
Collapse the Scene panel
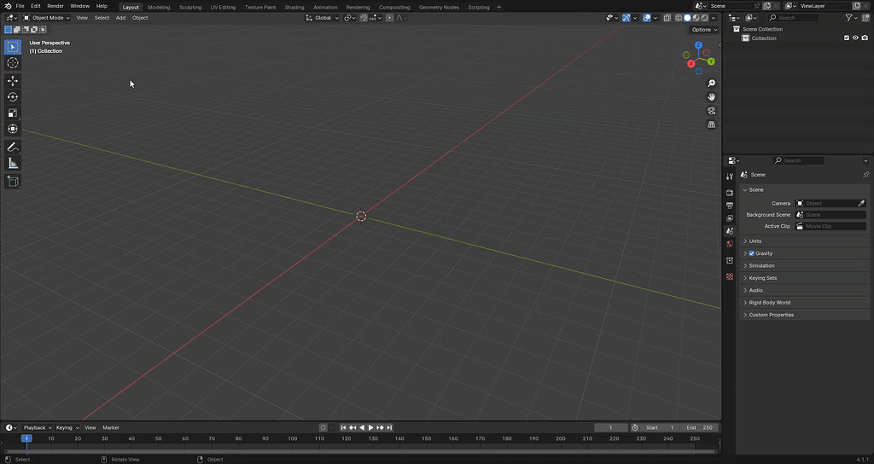click(804, 190)
